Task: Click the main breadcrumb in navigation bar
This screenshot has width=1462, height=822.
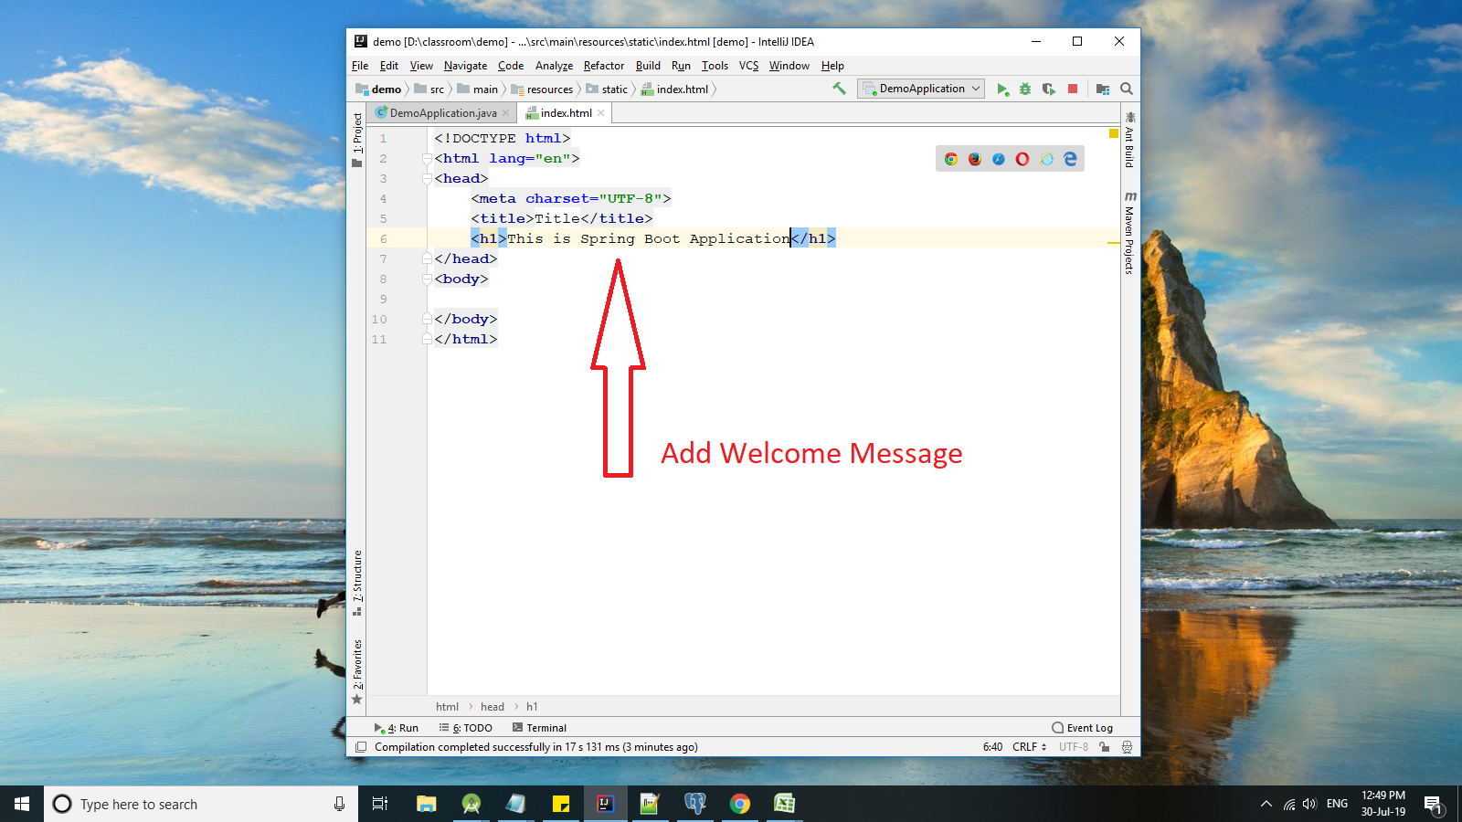Action: [x=478, y=90]
